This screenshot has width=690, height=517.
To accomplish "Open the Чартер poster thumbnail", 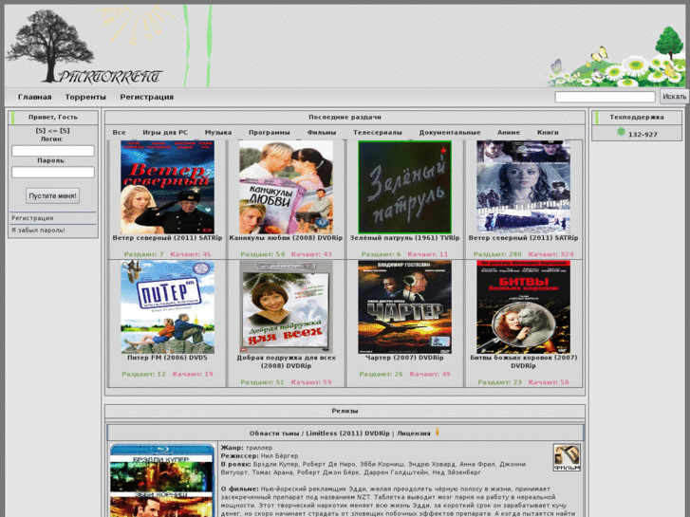I will coord(404,306).
